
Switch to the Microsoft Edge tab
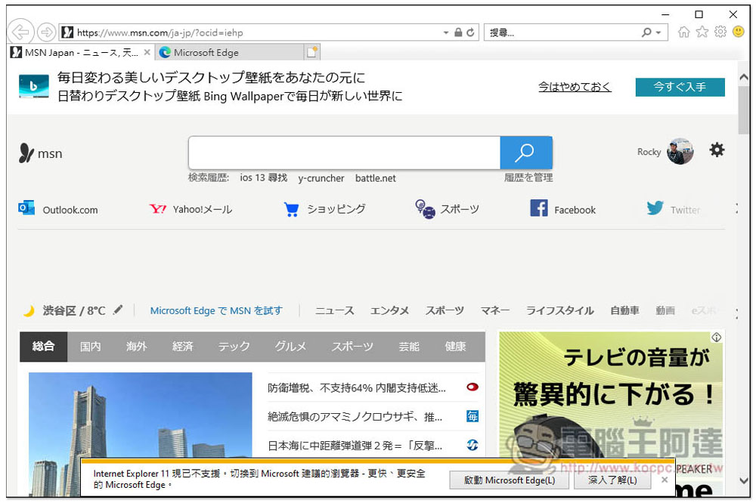coord(230,53)
